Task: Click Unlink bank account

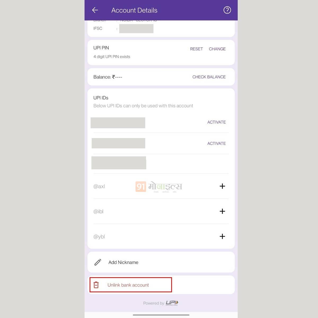Action: (x=128, y=285)
